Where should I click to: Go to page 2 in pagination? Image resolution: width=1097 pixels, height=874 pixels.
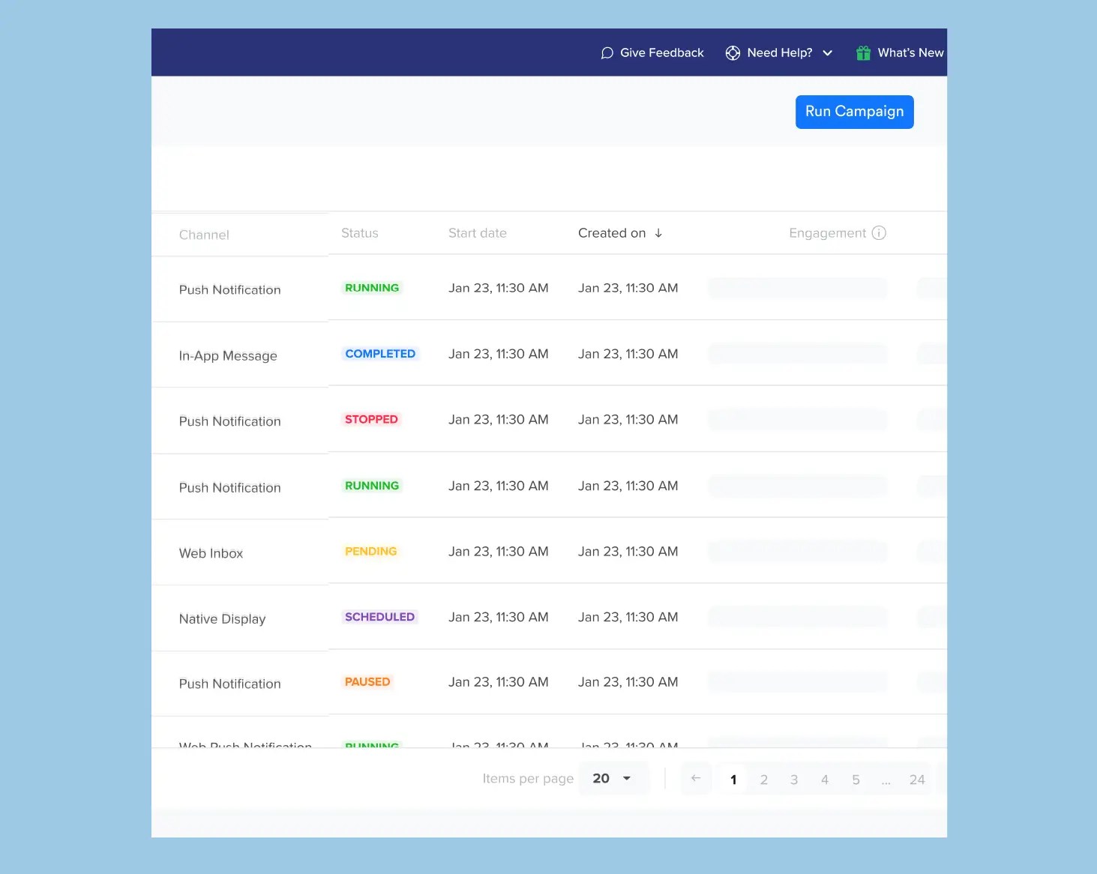pos(764,780)
